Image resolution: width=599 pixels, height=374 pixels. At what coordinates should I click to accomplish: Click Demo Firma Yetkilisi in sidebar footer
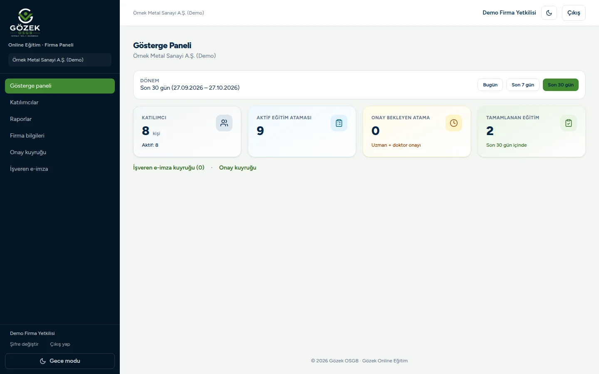32,333
